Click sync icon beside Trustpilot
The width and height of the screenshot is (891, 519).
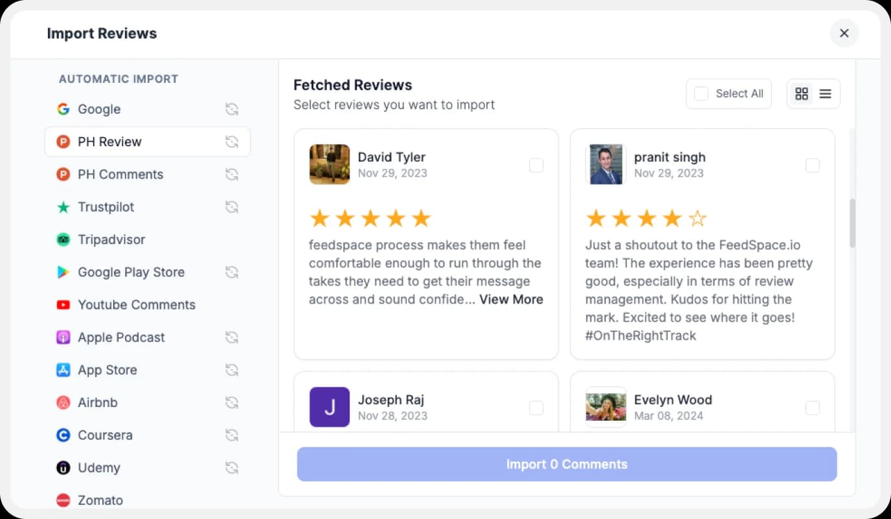tap(232, 207)
